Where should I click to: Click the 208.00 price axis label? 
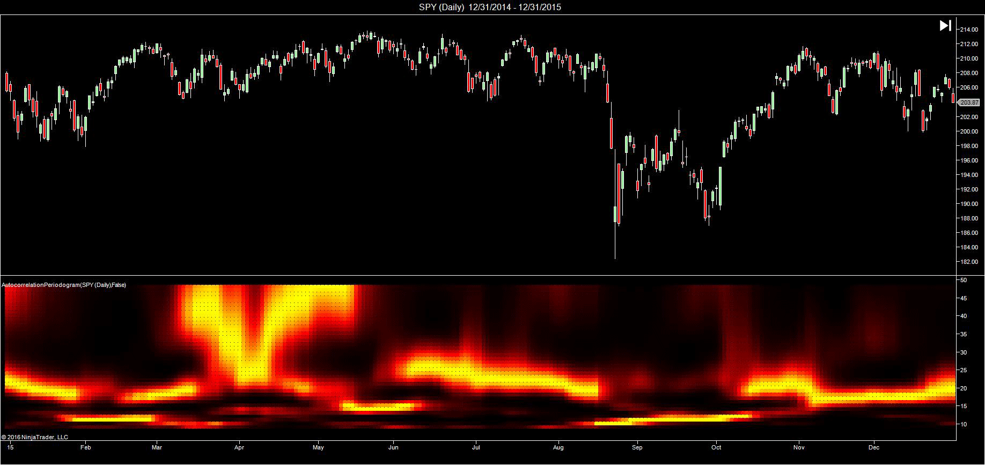pyautogui.click(x=968, y=73)
